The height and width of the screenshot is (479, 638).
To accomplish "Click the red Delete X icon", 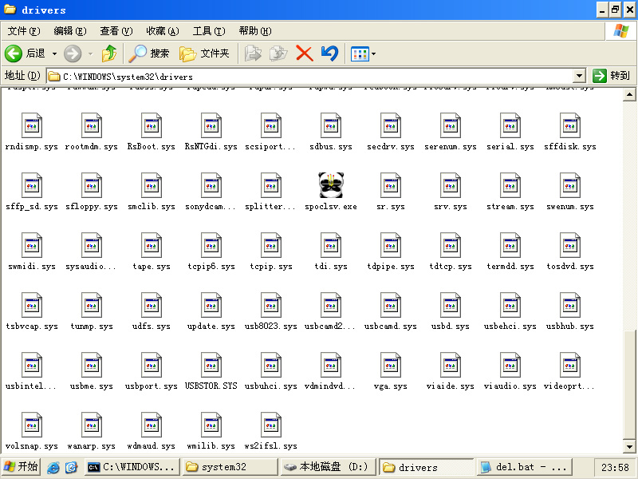I will [x=305, y=53].
